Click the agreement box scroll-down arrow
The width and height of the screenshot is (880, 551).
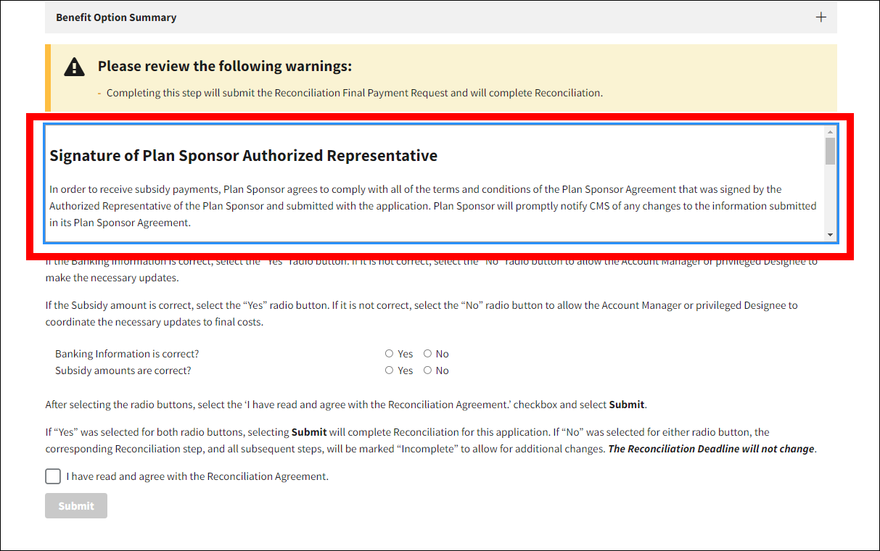pyautogui.click(x=830, y=236)
